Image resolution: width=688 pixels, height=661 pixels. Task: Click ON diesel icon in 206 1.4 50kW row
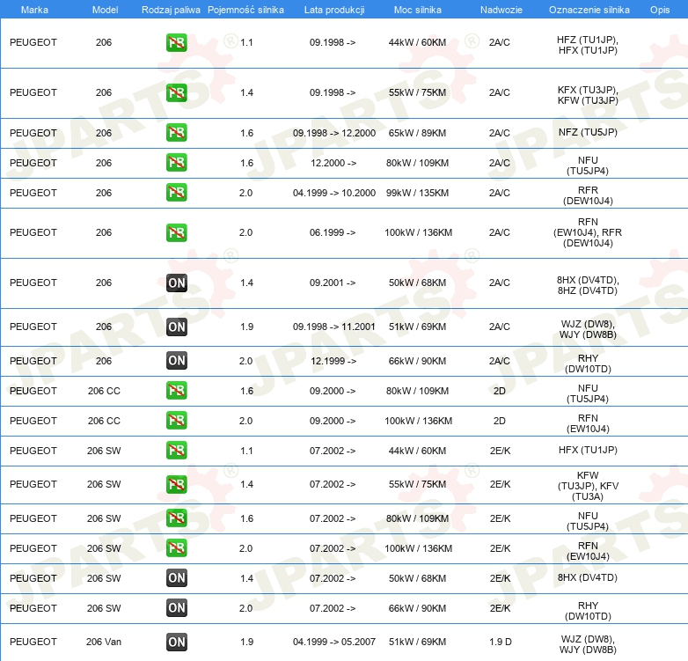[176, 283]
